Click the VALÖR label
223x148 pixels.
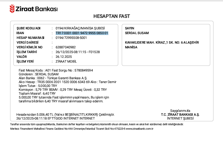22,57
